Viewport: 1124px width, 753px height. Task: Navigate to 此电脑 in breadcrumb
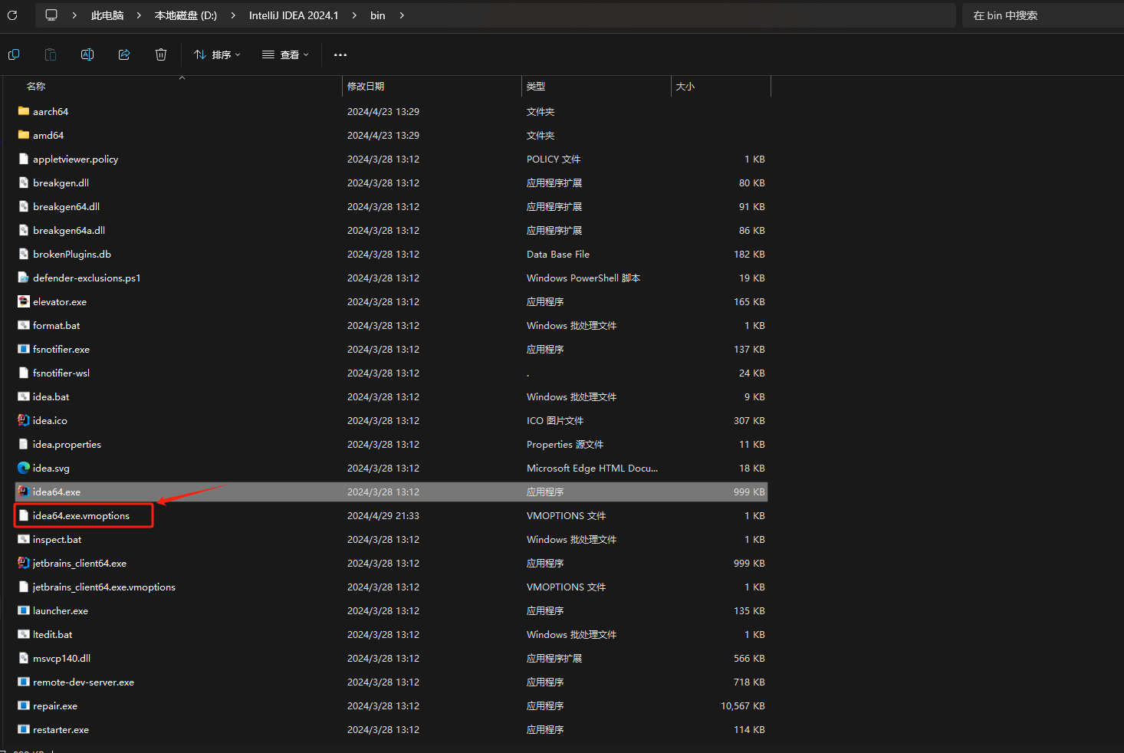pyautogui.click(x=107, y=15)
